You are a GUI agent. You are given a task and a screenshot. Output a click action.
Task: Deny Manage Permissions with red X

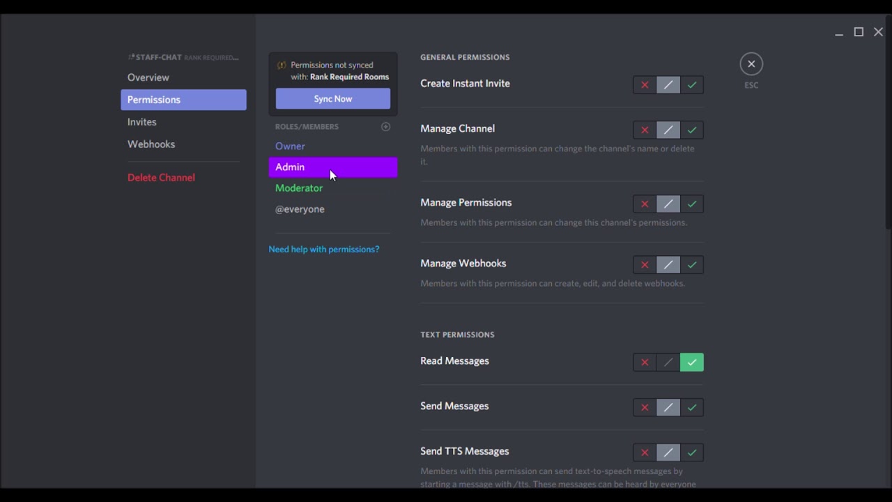tap(645, 204)
